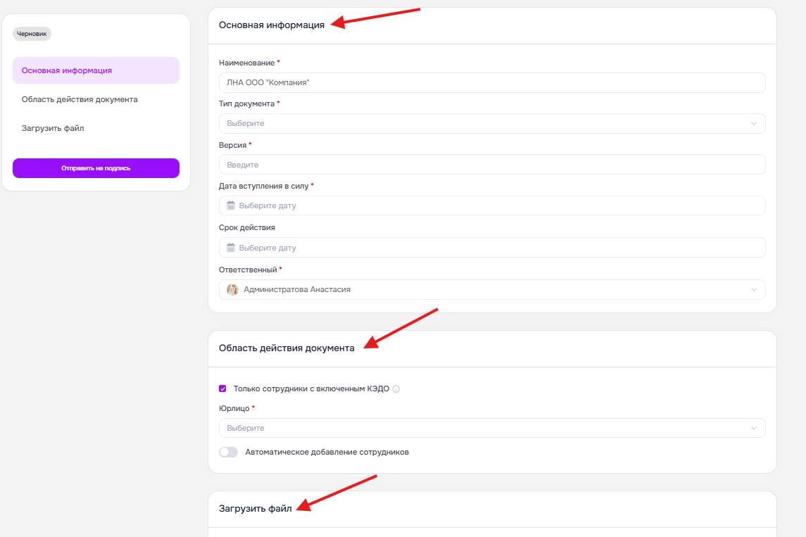Expand the Ответственный selector
This screenshot has height=537, width=806.
click(492, 290)
